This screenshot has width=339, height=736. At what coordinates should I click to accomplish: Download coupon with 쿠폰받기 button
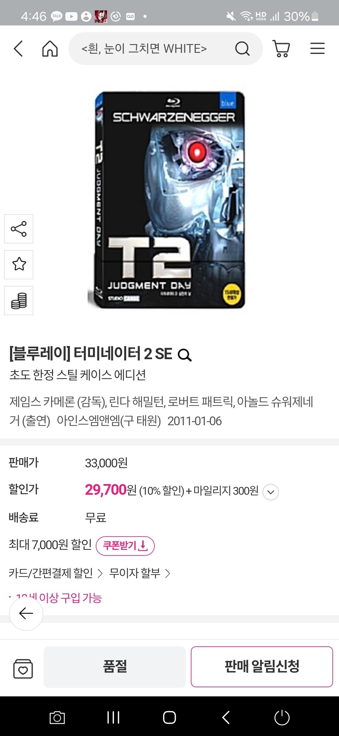(x=125, y=546)
